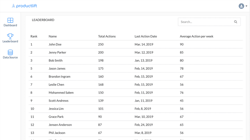
Task: Select the name Jensen Anderson
Action: click(x=60, y=125)
